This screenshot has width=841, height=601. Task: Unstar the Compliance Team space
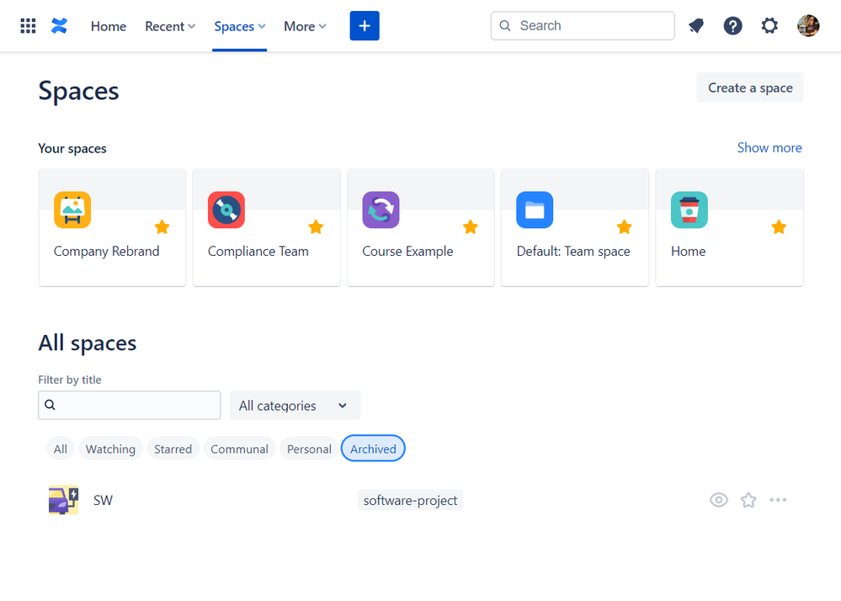pos(316,227)
